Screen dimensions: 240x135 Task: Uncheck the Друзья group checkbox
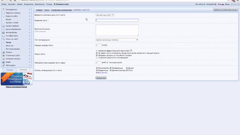127,68
